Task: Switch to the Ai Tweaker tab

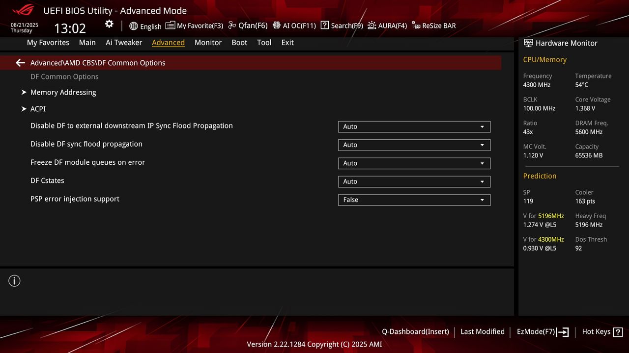Action: (124, 43)
